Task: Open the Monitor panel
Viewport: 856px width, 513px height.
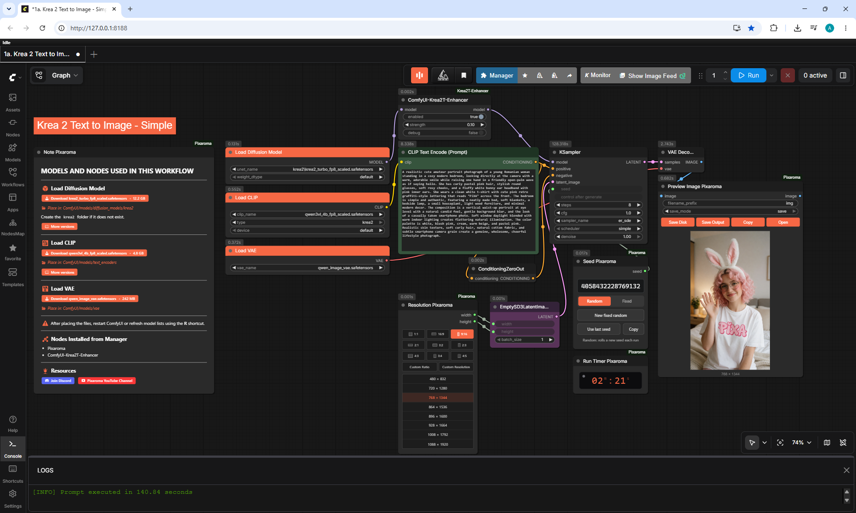Action: [597, 75]
